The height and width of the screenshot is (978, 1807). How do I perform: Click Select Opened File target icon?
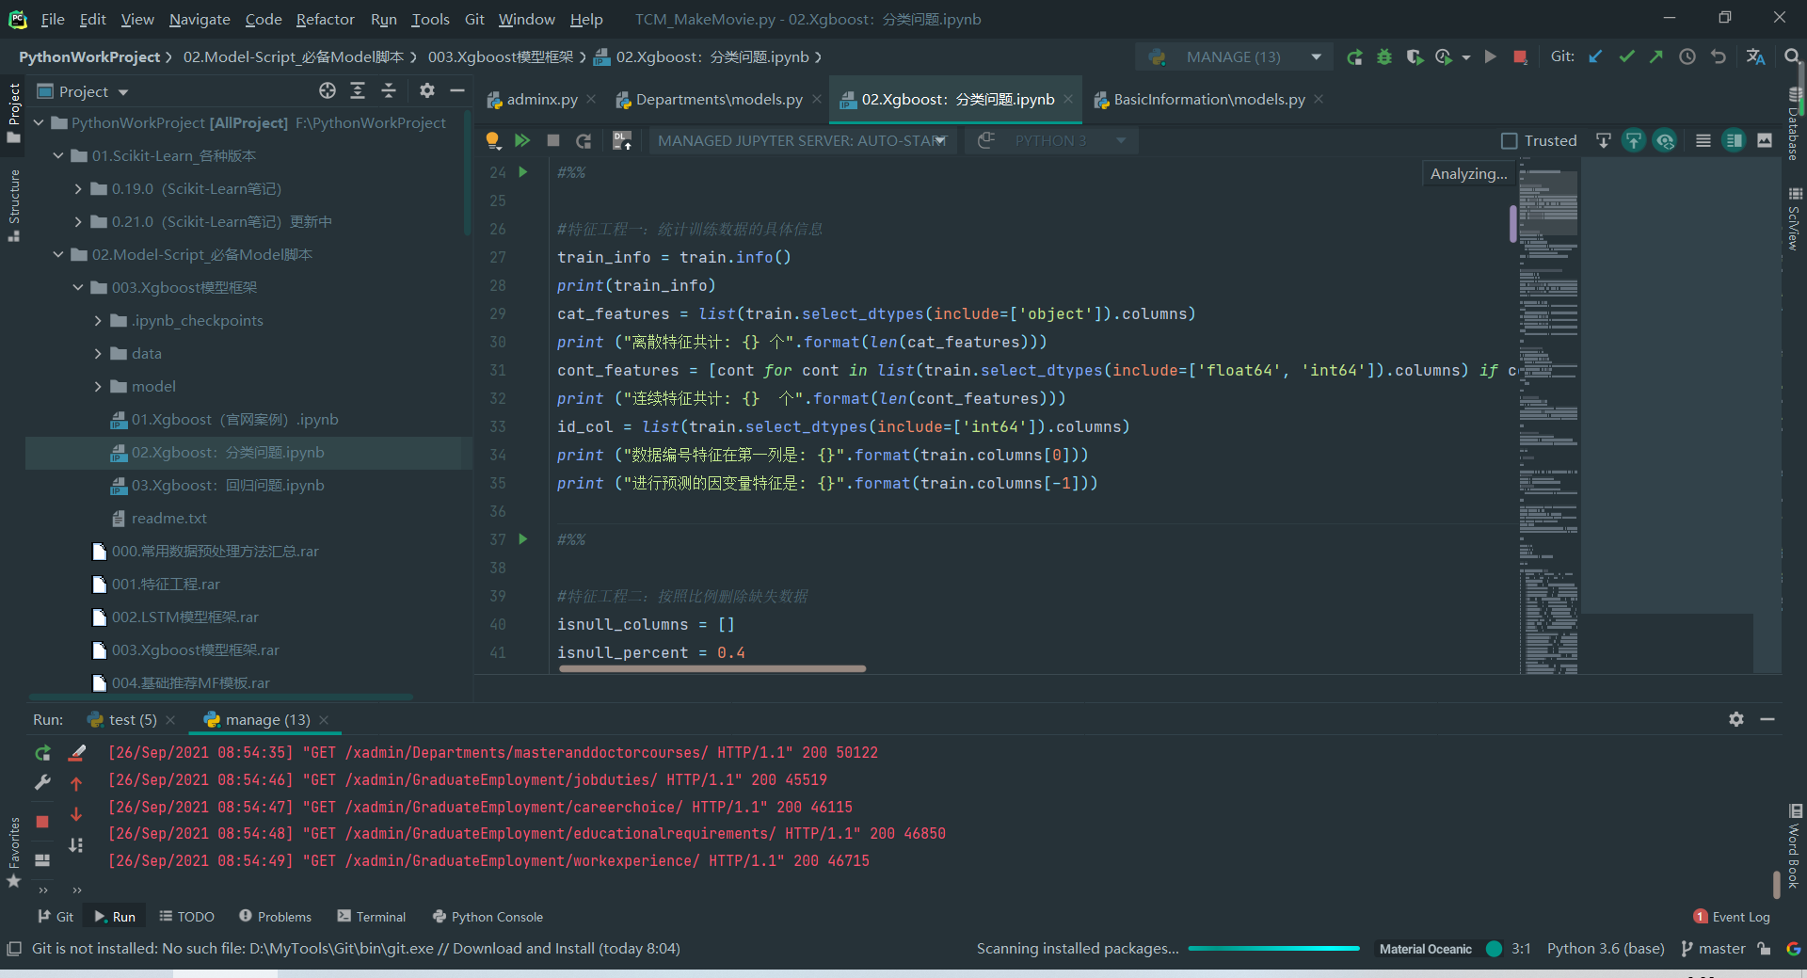pyautogui.click(x=328, y=91)
